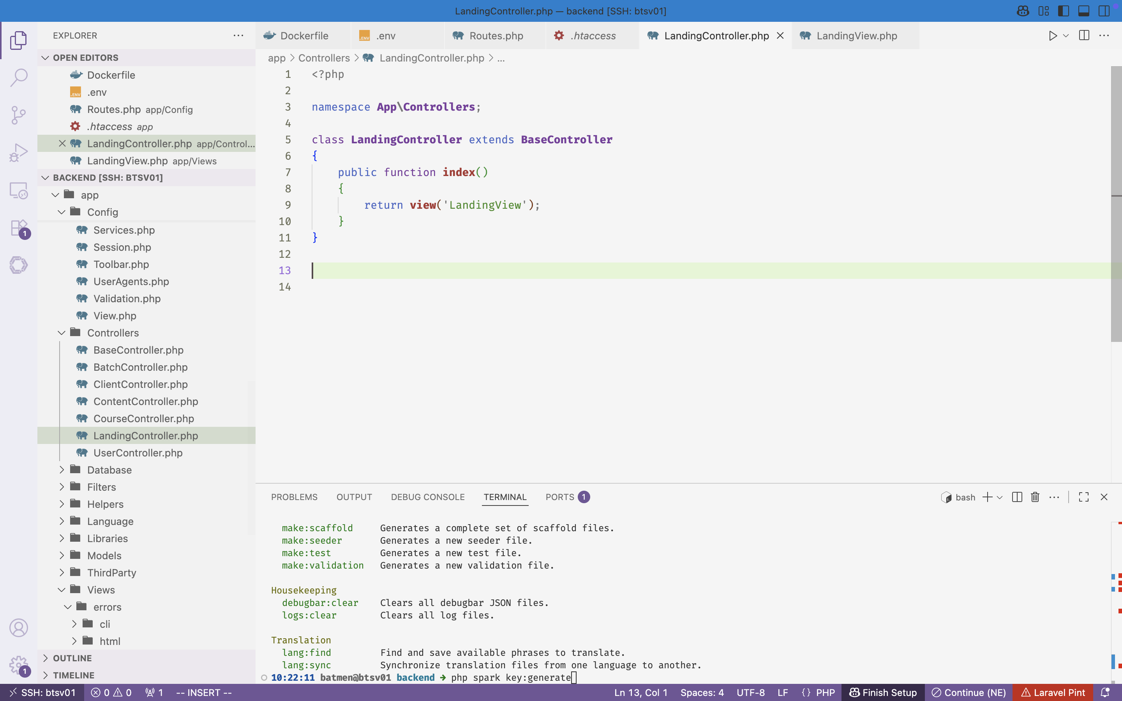Open UserController.php in the explorer tree
Screen dimensions: 1122x701
click(138, 453)
